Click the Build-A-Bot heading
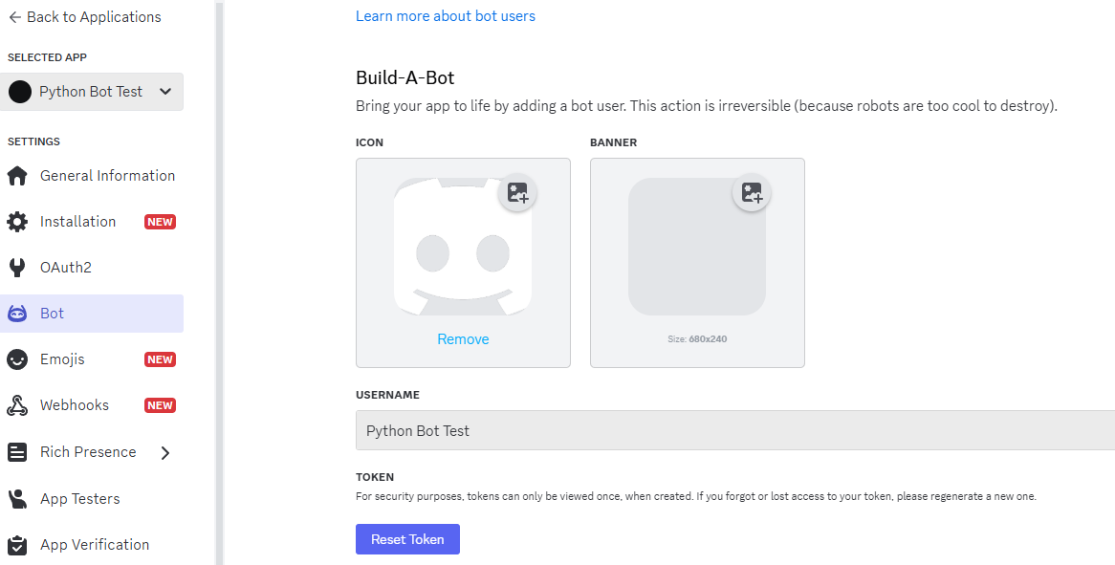The image size is (1115, 565). click(x=405, y=77)
